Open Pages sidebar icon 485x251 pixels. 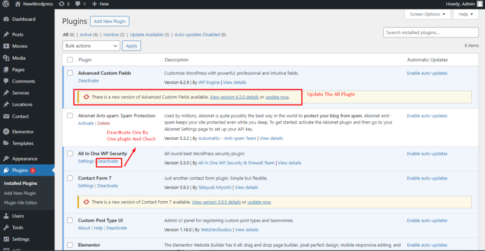click(x=6, y=70)
